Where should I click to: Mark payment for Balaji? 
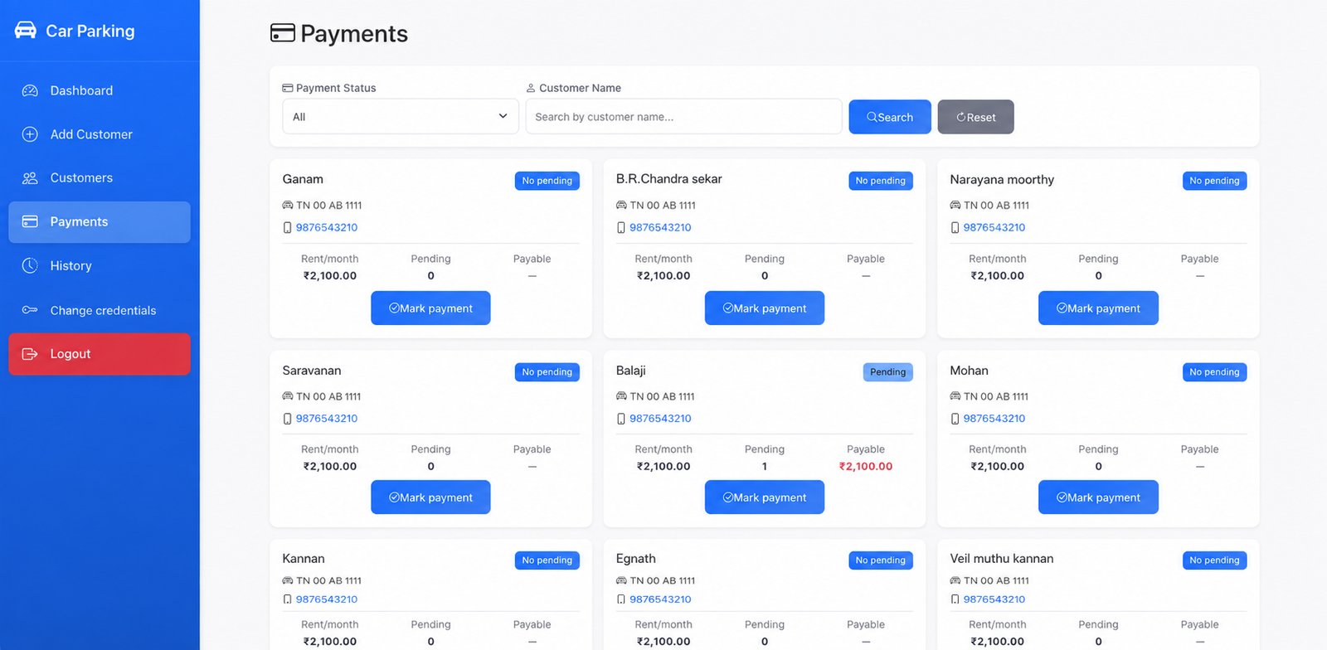click(x=765, y=497)
